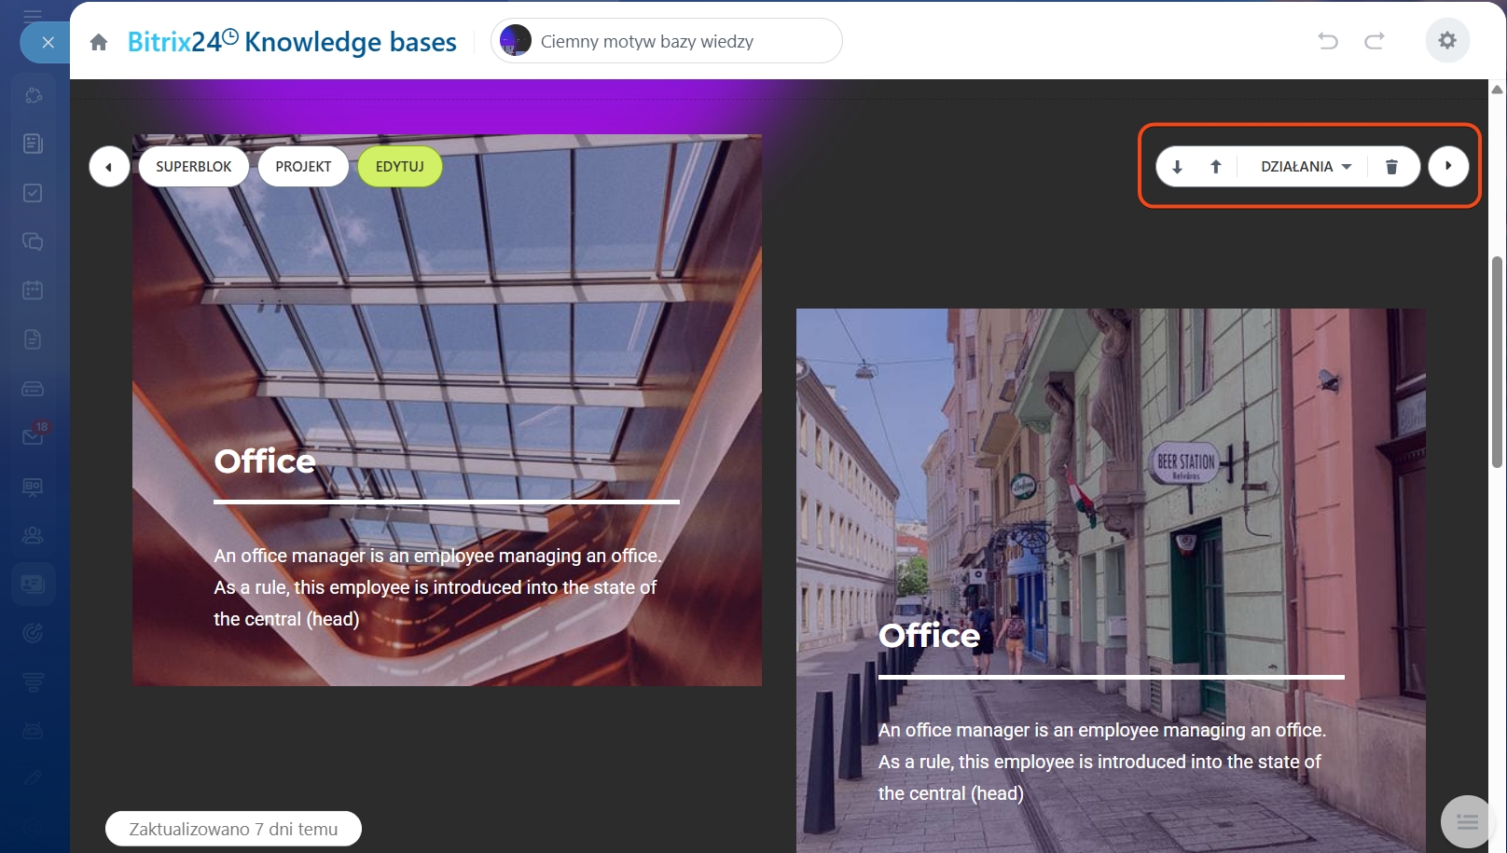Click the Zaktualizowano 7 dni temu label
The height and width of the screenshot is (853, 1507).
(233, 829)
